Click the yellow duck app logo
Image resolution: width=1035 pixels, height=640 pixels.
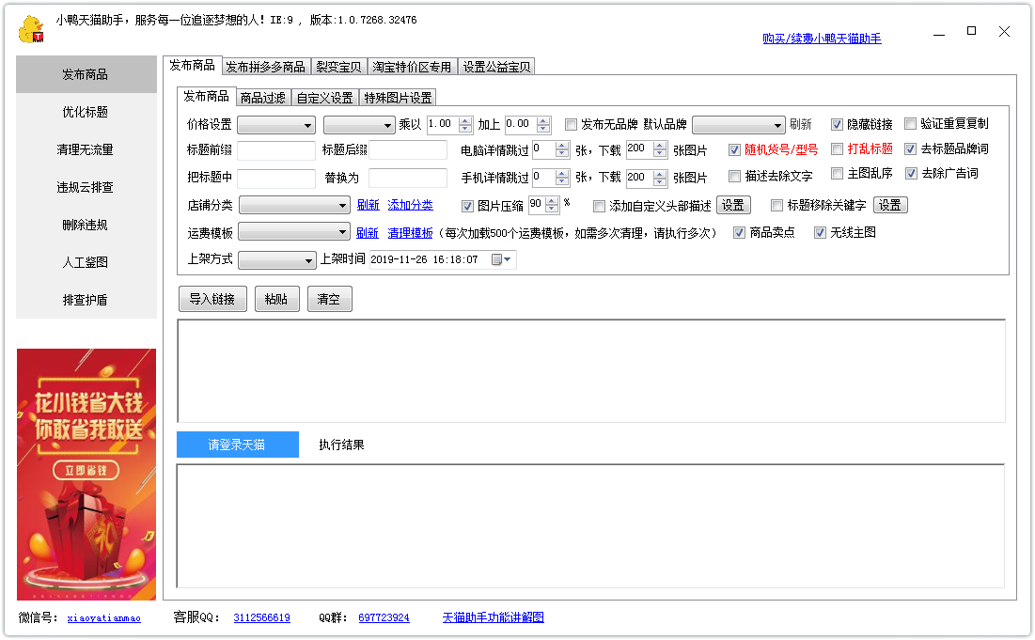31,29
